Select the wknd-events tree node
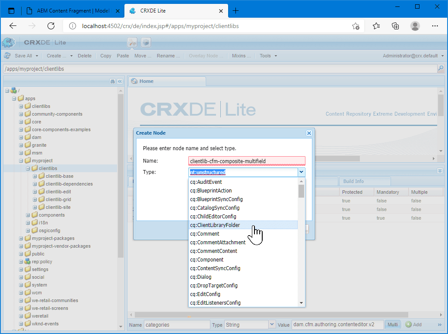 coord(45,324)
